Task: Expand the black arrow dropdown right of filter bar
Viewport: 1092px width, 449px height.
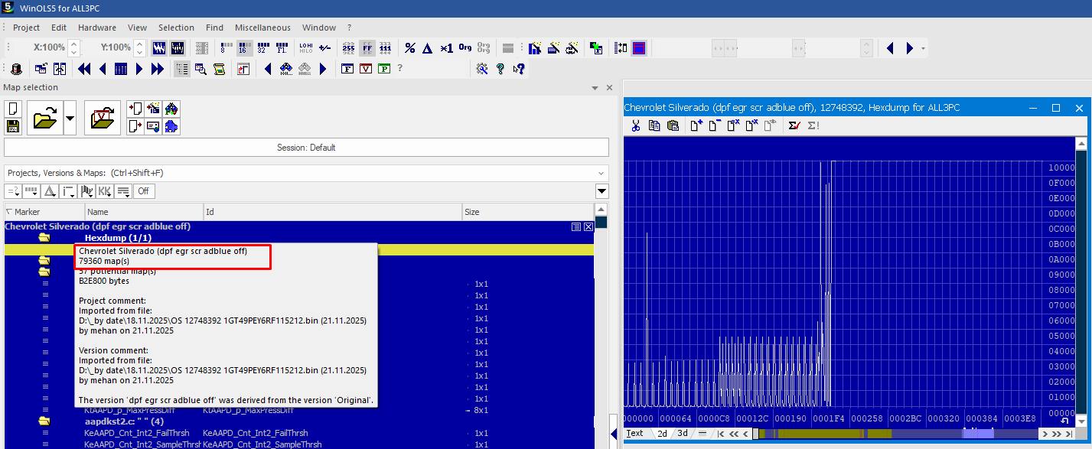Action: pos(601,191)
